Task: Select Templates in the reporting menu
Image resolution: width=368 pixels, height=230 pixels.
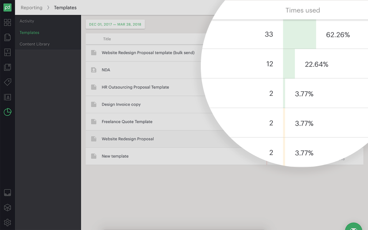Action: tap(29, 32)
